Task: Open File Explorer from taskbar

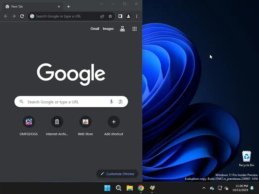Action: click(x=130, y=188)
